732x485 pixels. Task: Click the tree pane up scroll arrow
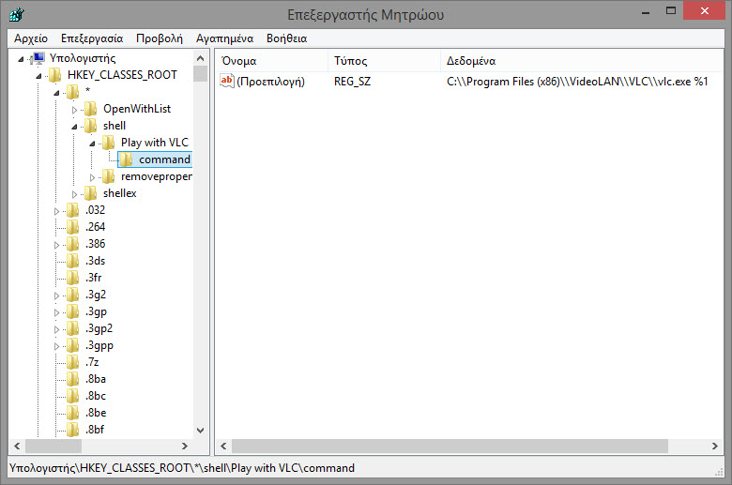pyautogui.click(x=200, y=58)
